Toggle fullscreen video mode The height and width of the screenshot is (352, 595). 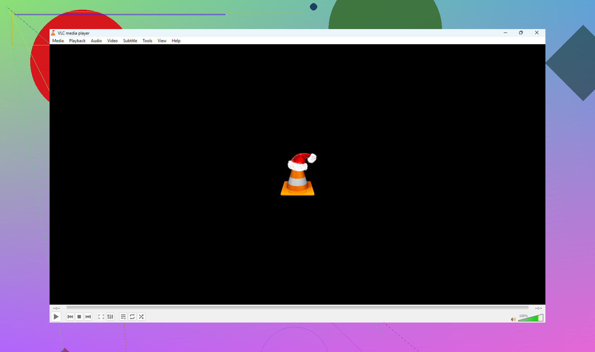pyautogui.click(x=101, y=317)
